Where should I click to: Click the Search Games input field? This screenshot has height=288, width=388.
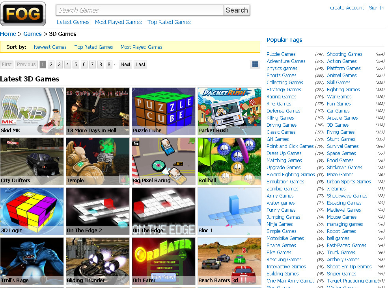click(140, 10)
